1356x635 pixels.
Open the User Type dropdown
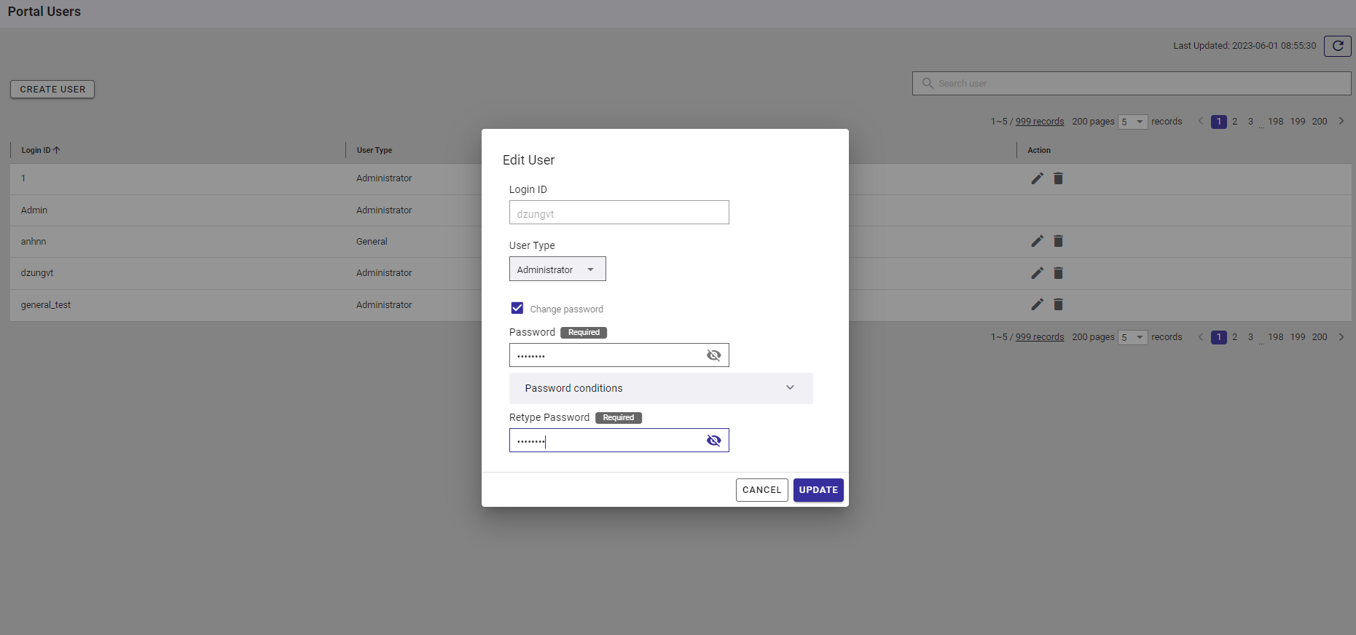[557, 269]
